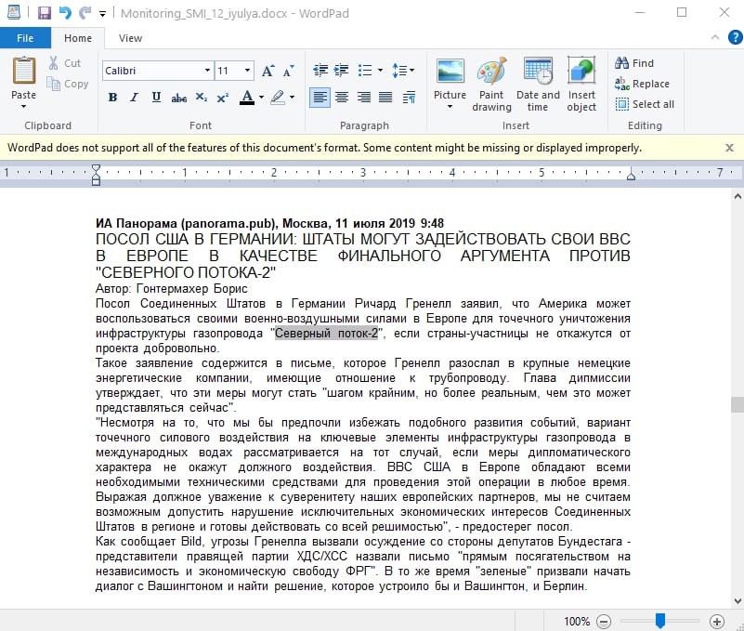Click the vertical scrollbar down arrow
This screenshot has width=744, height=631.
737,600
